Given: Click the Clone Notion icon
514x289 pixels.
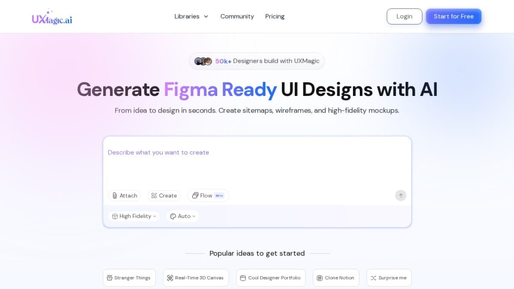Looking at the screenshot, I should [319, 277].
